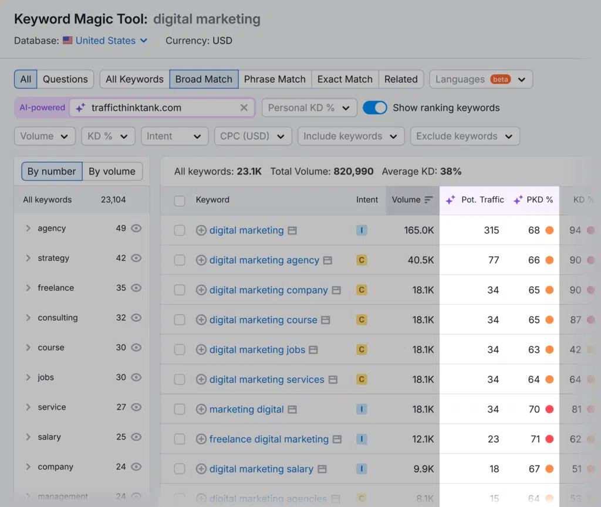This screenshot has height=507, width=601.
Task: Click the US flag icon next to Database
Action: (67, 40)
